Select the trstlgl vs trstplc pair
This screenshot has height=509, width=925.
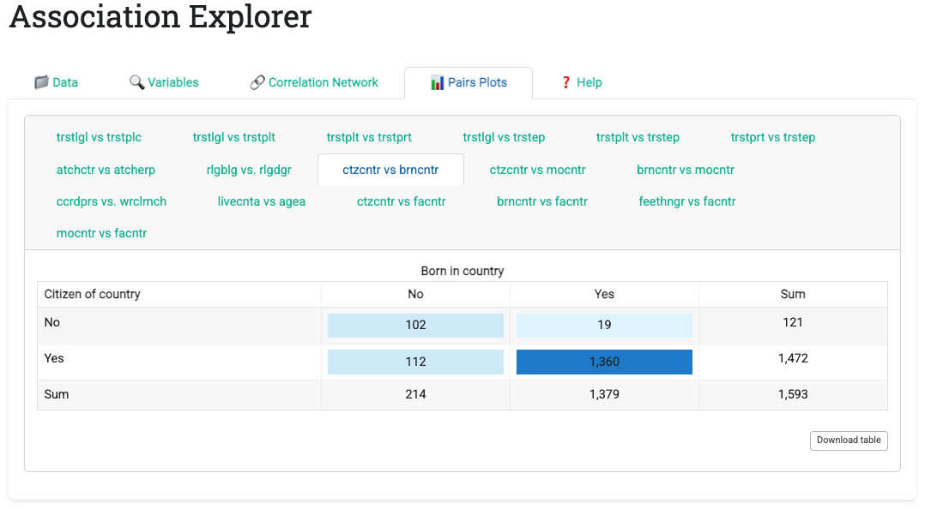coord(99,137)
